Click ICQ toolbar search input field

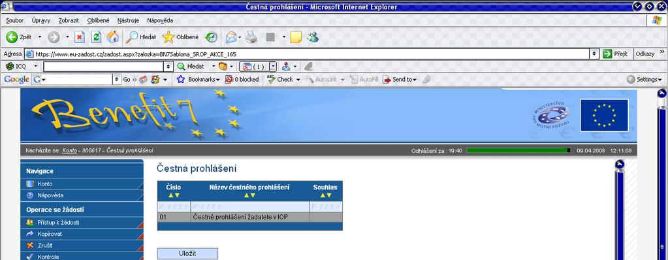click(x=104, y=67)
